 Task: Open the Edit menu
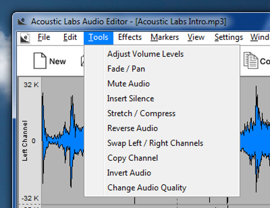(70, 38)
